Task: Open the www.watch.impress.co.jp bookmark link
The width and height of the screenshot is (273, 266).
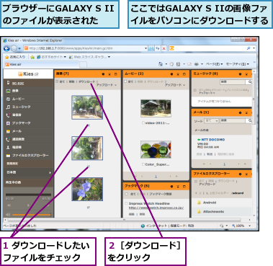Action: [x=156, y=208]
